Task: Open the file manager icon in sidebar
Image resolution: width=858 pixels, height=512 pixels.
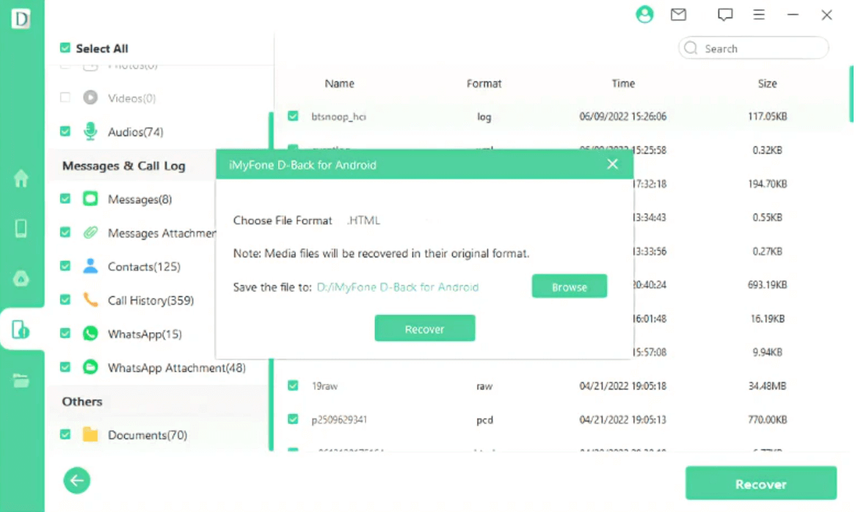Action: pos(22,379)
